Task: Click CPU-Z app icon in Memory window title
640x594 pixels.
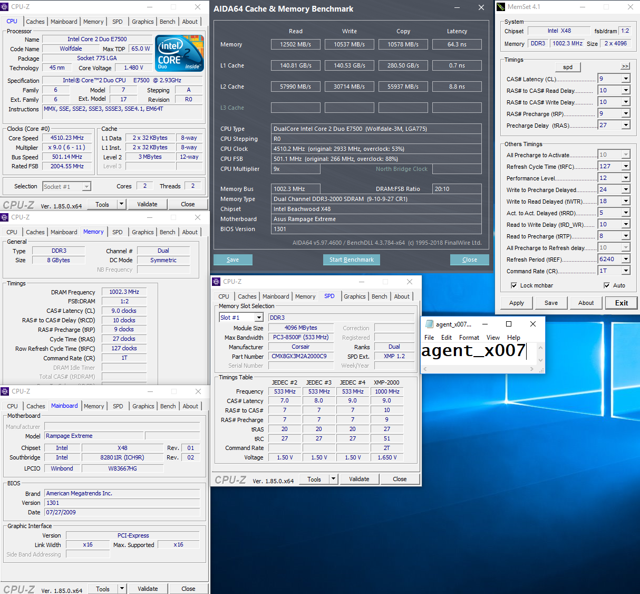Action: click(5, 217)
